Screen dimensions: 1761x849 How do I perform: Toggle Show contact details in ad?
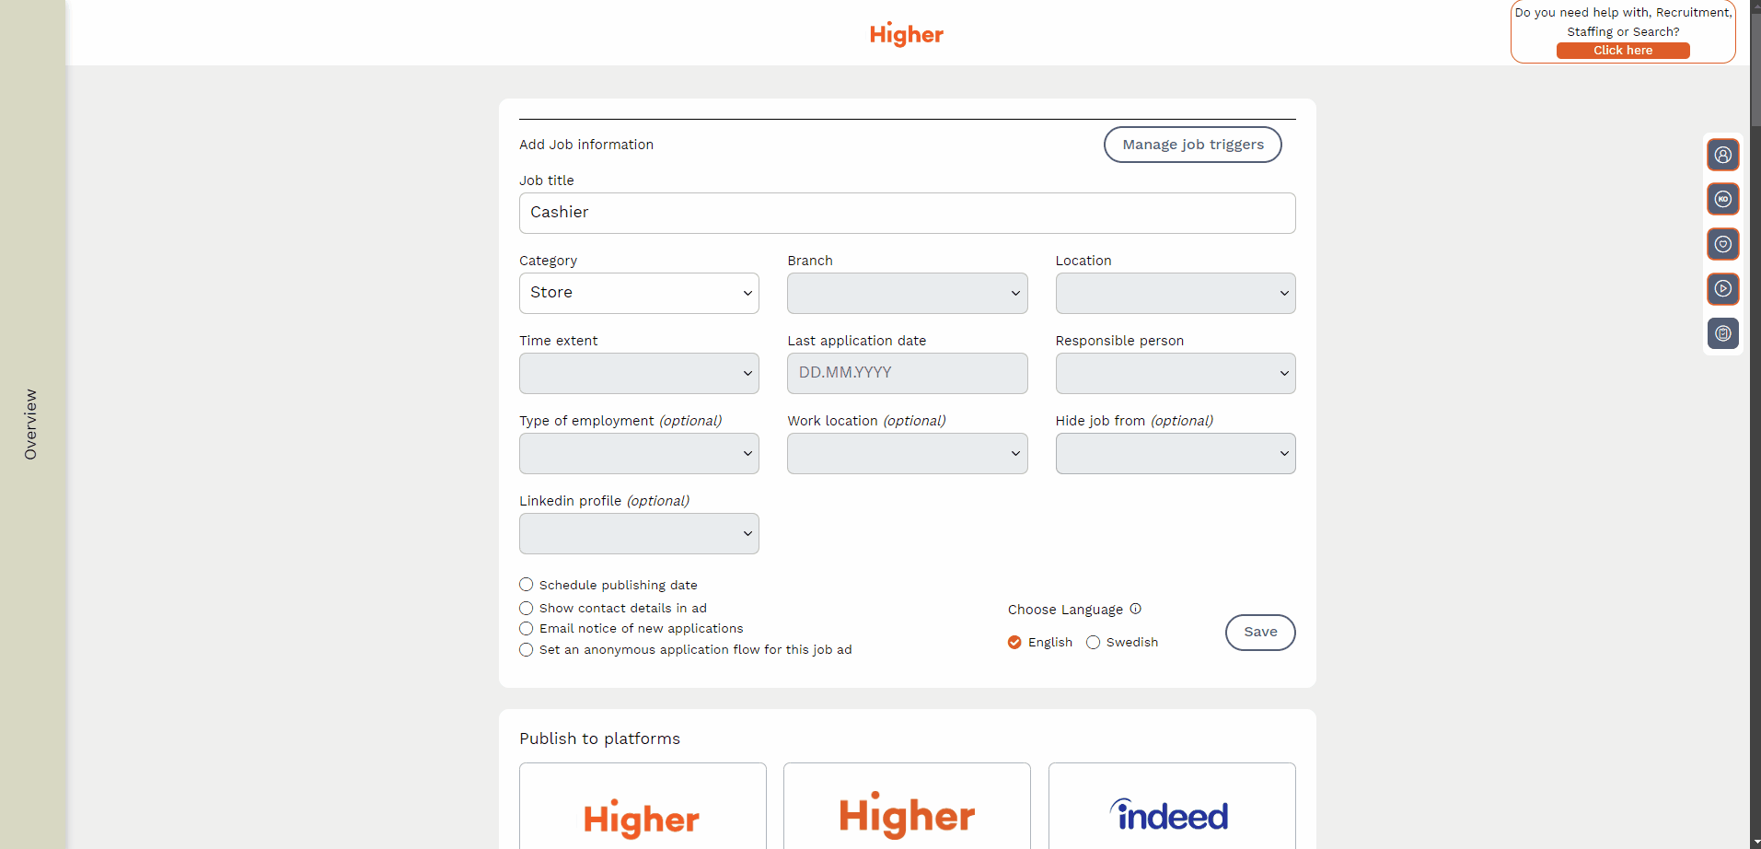(x=527, y=608)
